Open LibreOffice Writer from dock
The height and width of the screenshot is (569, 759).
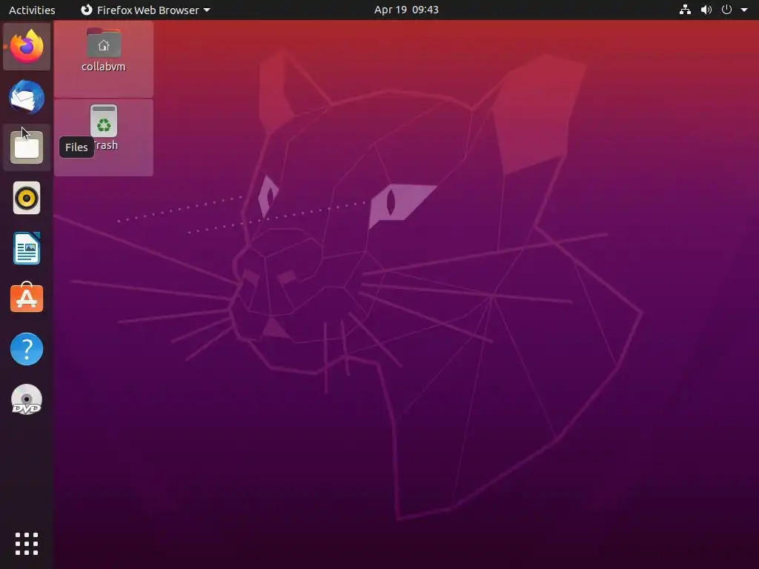point(27,248)
